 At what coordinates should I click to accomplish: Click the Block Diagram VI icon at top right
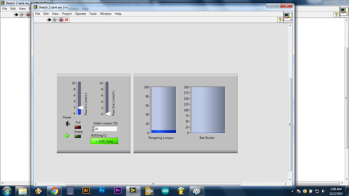tap(344, 12)
